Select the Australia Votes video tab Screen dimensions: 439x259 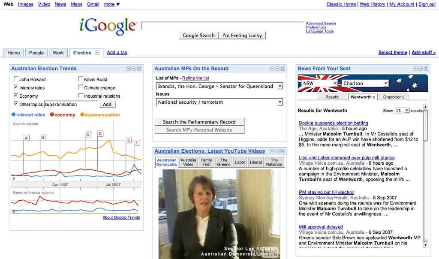coord(188,162)
